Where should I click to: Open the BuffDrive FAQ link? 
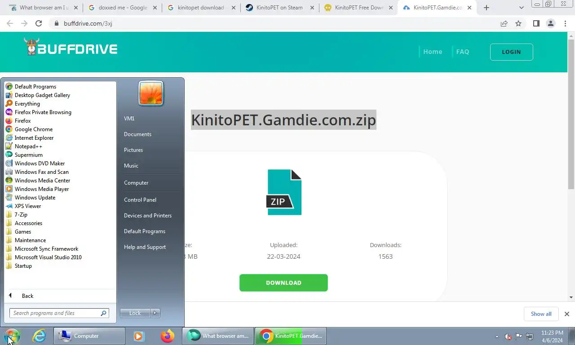point(463,52)
